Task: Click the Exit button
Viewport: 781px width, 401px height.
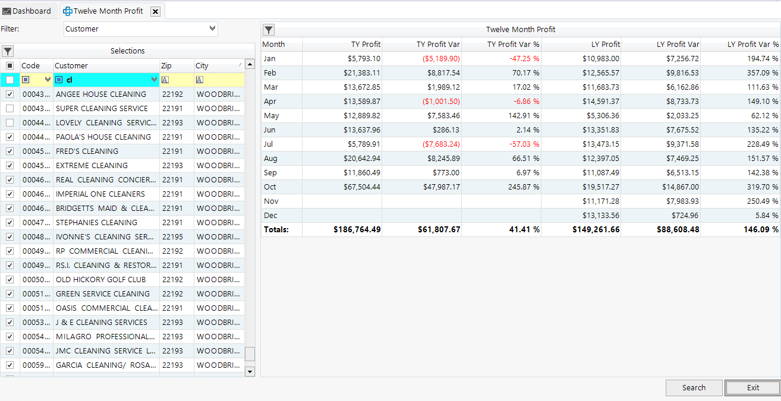Action: (752, 387)
